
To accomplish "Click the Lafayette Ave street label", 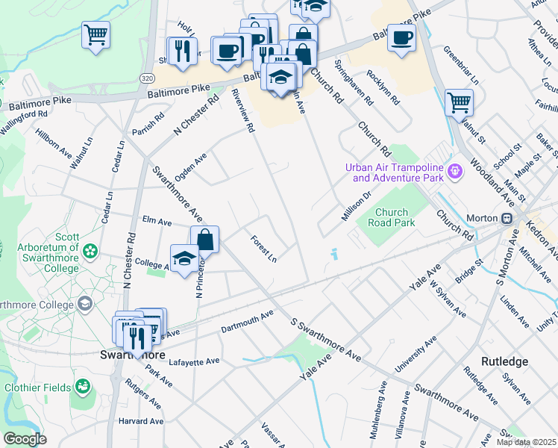I will (194, 362).
